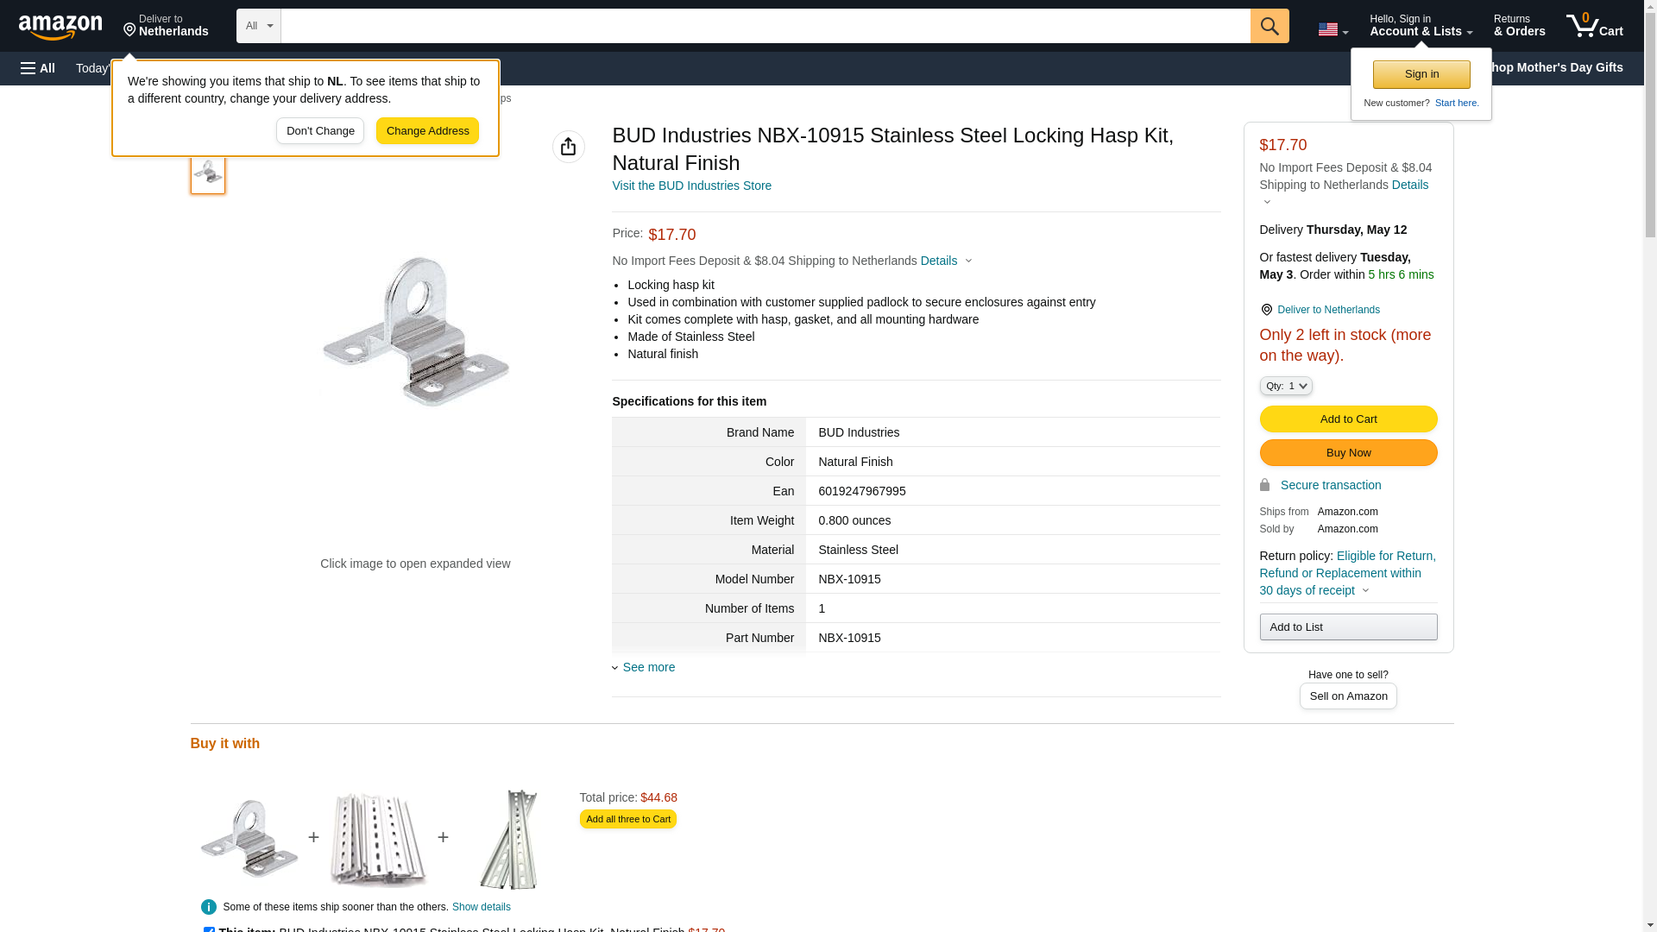Image resolution: width=1657 pixels, height=932 pixels.
Task: Open the Qty quantity dropdown
Action: pos(1285,386)
